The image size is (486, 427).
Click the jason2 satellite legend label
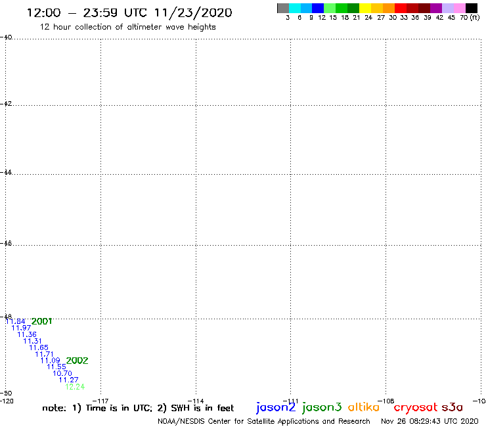276,407
